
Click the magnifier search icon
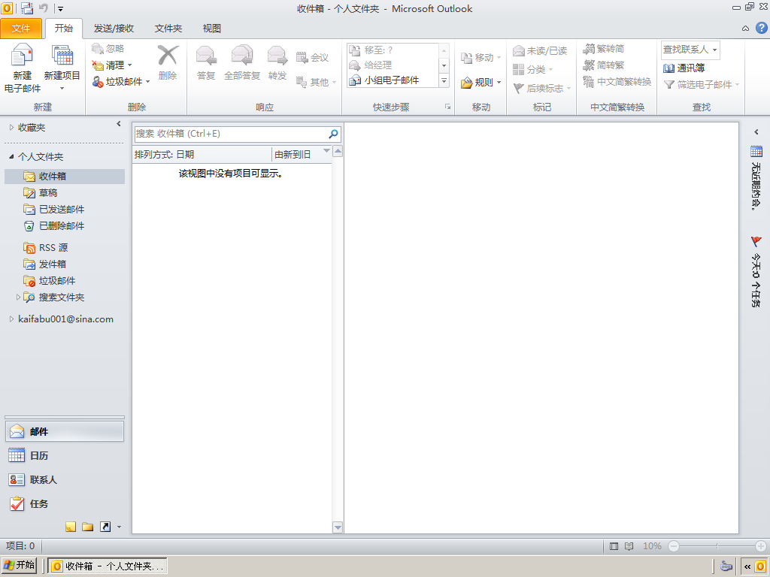coord(333,134)
